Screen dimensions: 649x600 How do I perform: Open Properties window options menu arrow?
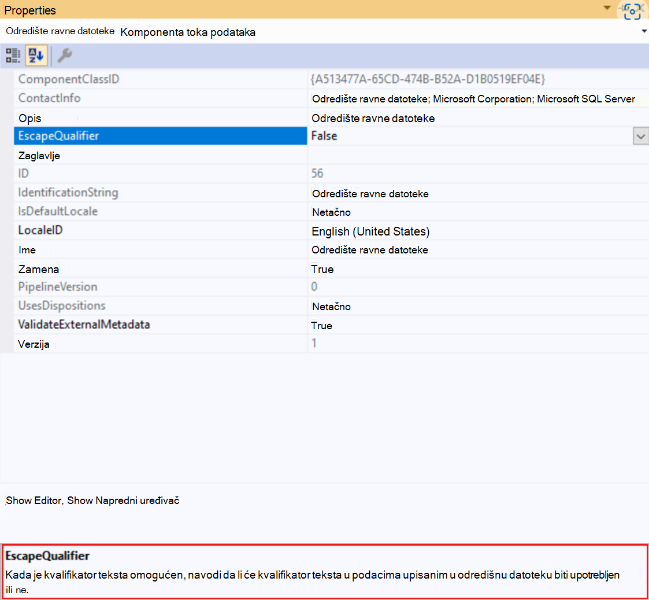pos(607,8)
